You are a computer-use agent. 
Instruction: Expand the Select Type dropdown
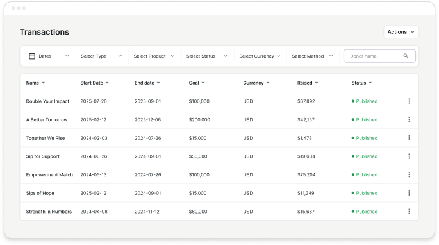[101, 56]
